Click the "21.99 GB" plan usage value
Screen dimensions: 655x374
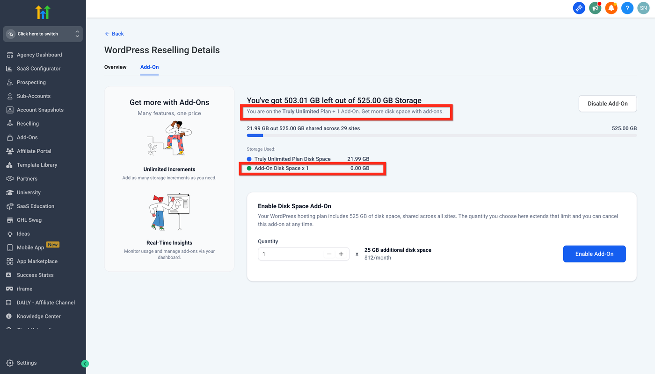click(x=358, y=159)
